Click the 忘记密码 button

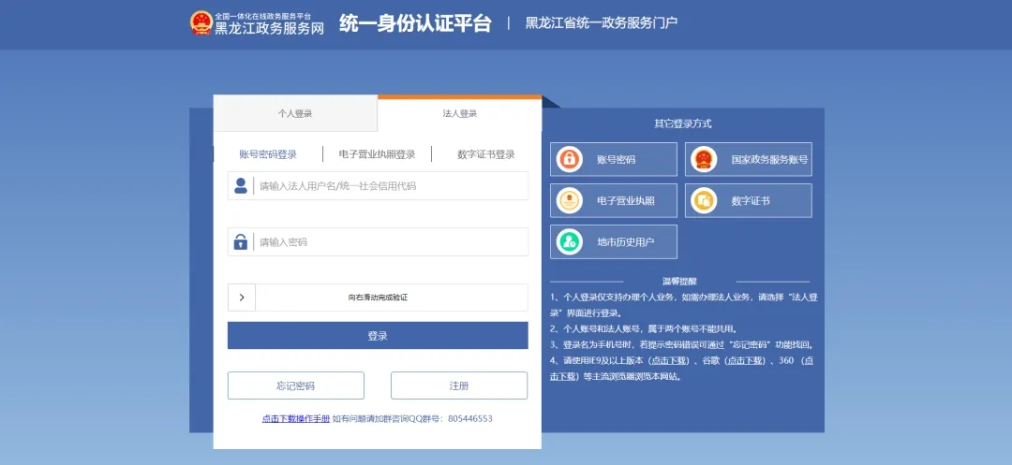(x=295, y=385)
